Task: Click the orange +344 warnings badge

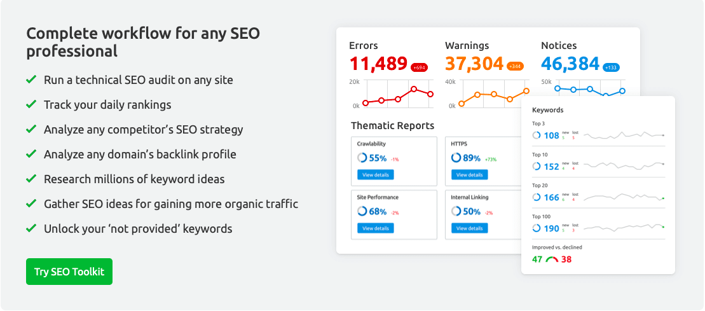Action: 516,67
